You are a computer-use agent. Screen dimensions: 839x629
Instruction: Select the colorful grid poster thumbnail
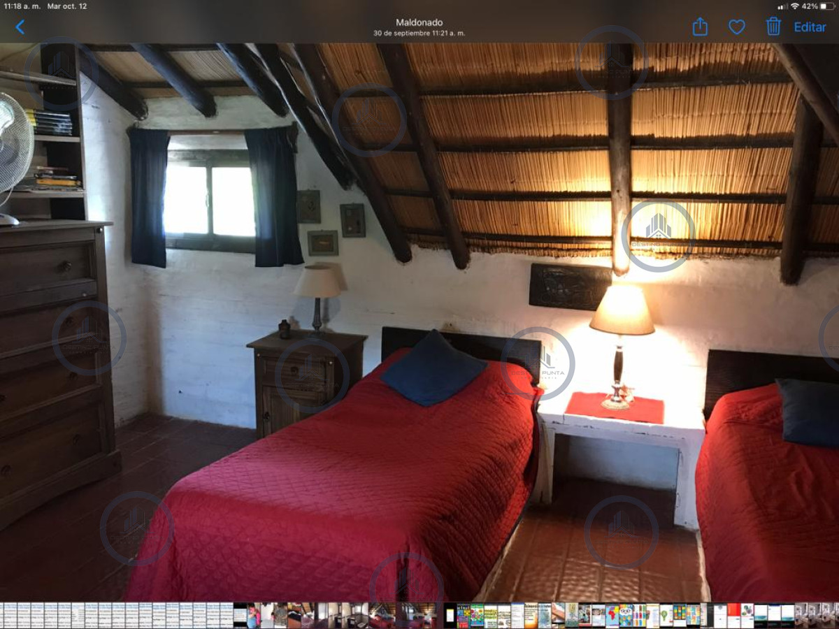680,616
